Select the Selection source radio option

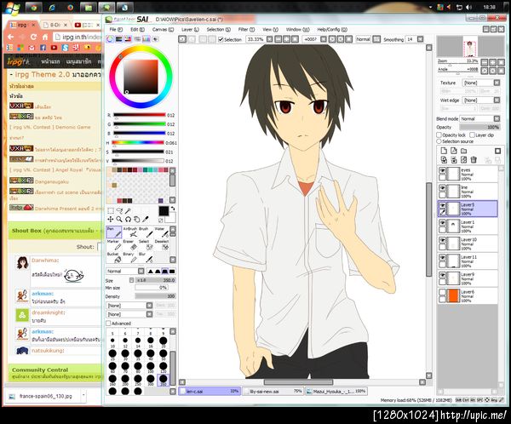(x=439, y=141)
